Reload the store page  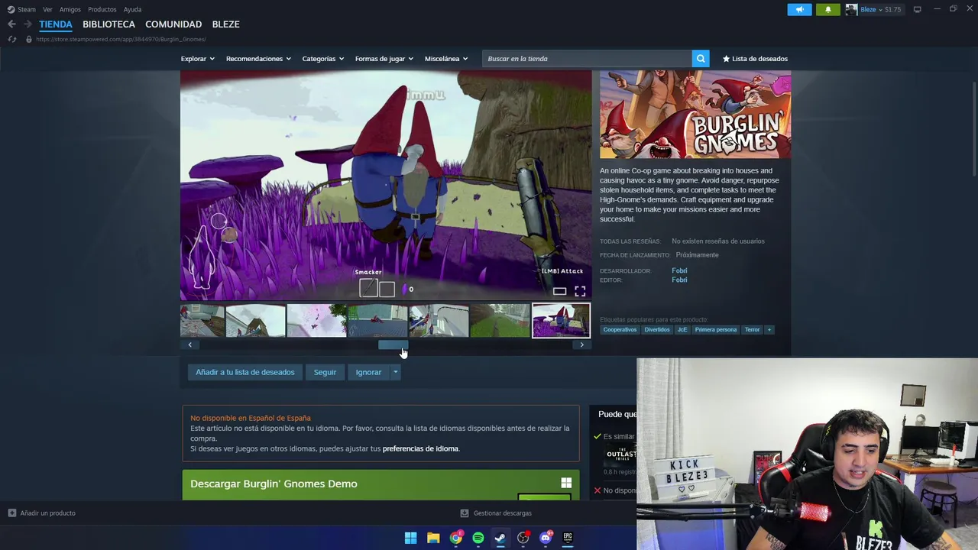(11, 39)
